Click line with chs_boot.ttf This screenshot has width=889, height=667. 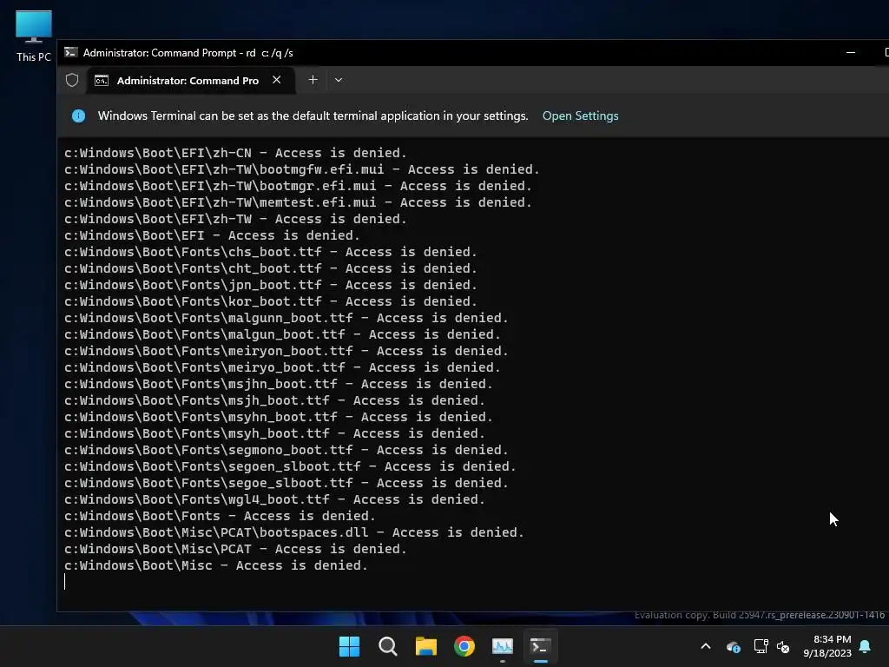[x=271, y=252]
